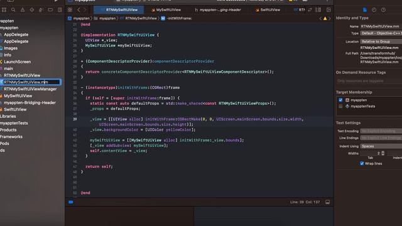Open the Debug navigator icon
The height and width of the screenshot is (226, 402).
click(x=41, y=10)
